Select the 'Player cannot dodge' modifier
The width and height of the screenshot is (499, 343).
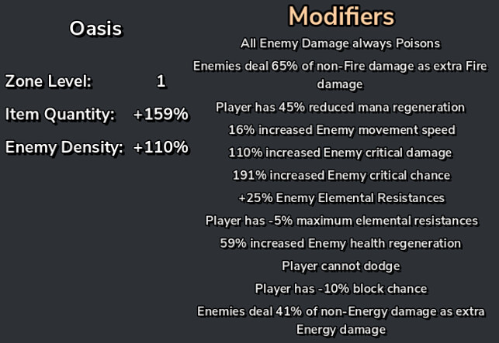pos(341,266)
